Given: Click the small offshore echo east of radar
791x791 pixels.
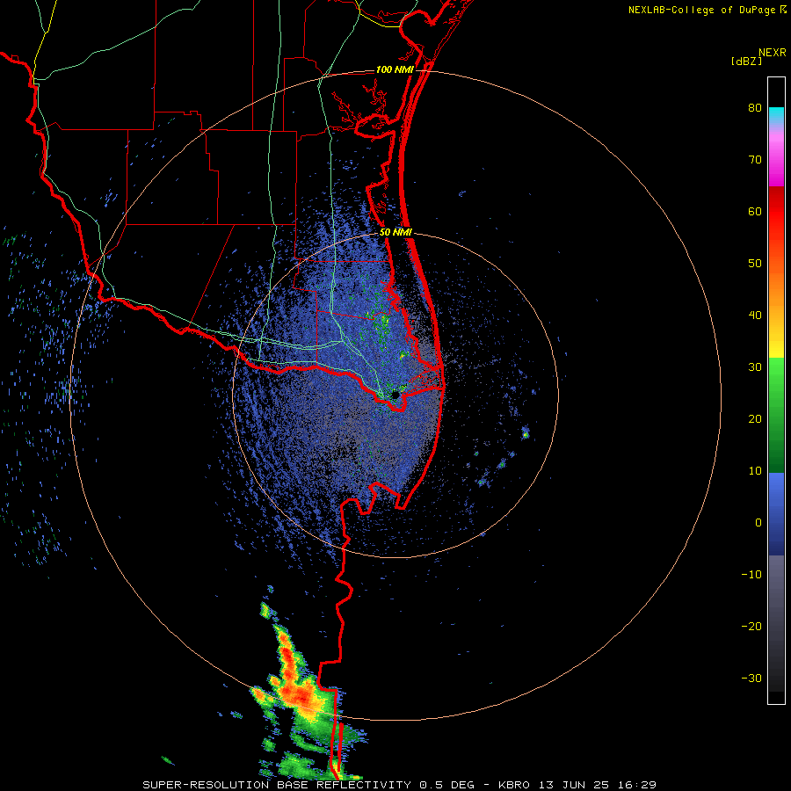Looking at the screenshot, I should point(526,433).
